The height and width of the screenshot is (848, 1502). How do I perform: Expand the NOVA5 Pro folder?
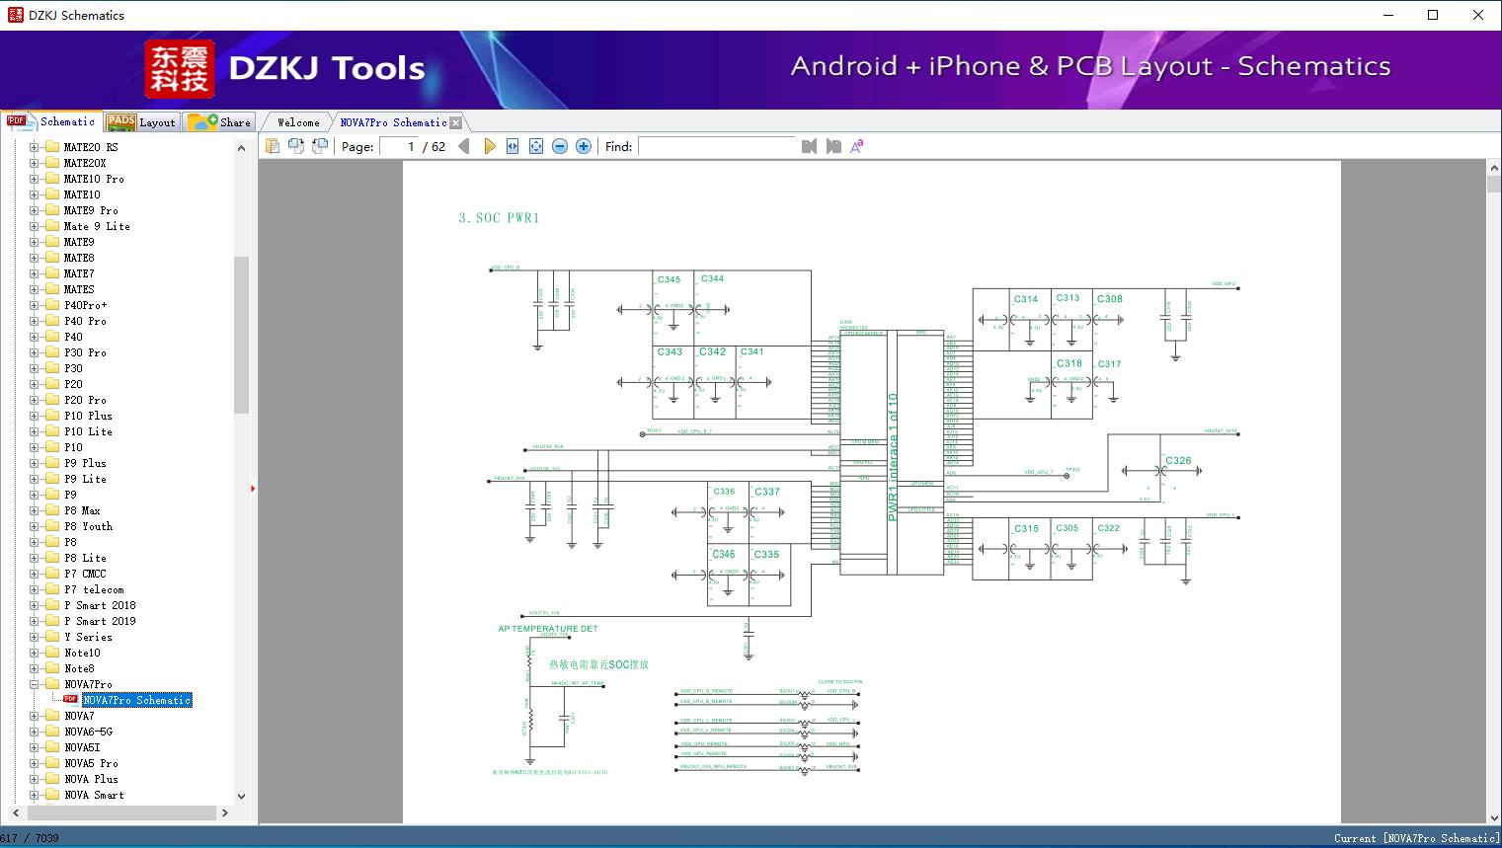coord(34,763)
